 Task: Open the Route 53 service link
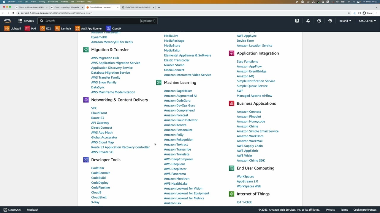[98, 118]
